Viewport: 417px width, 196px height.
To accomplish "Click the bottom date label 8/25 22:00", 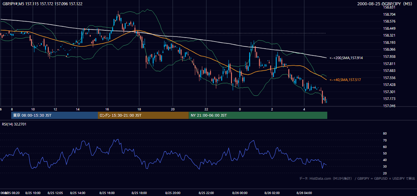I will (206, 193).
